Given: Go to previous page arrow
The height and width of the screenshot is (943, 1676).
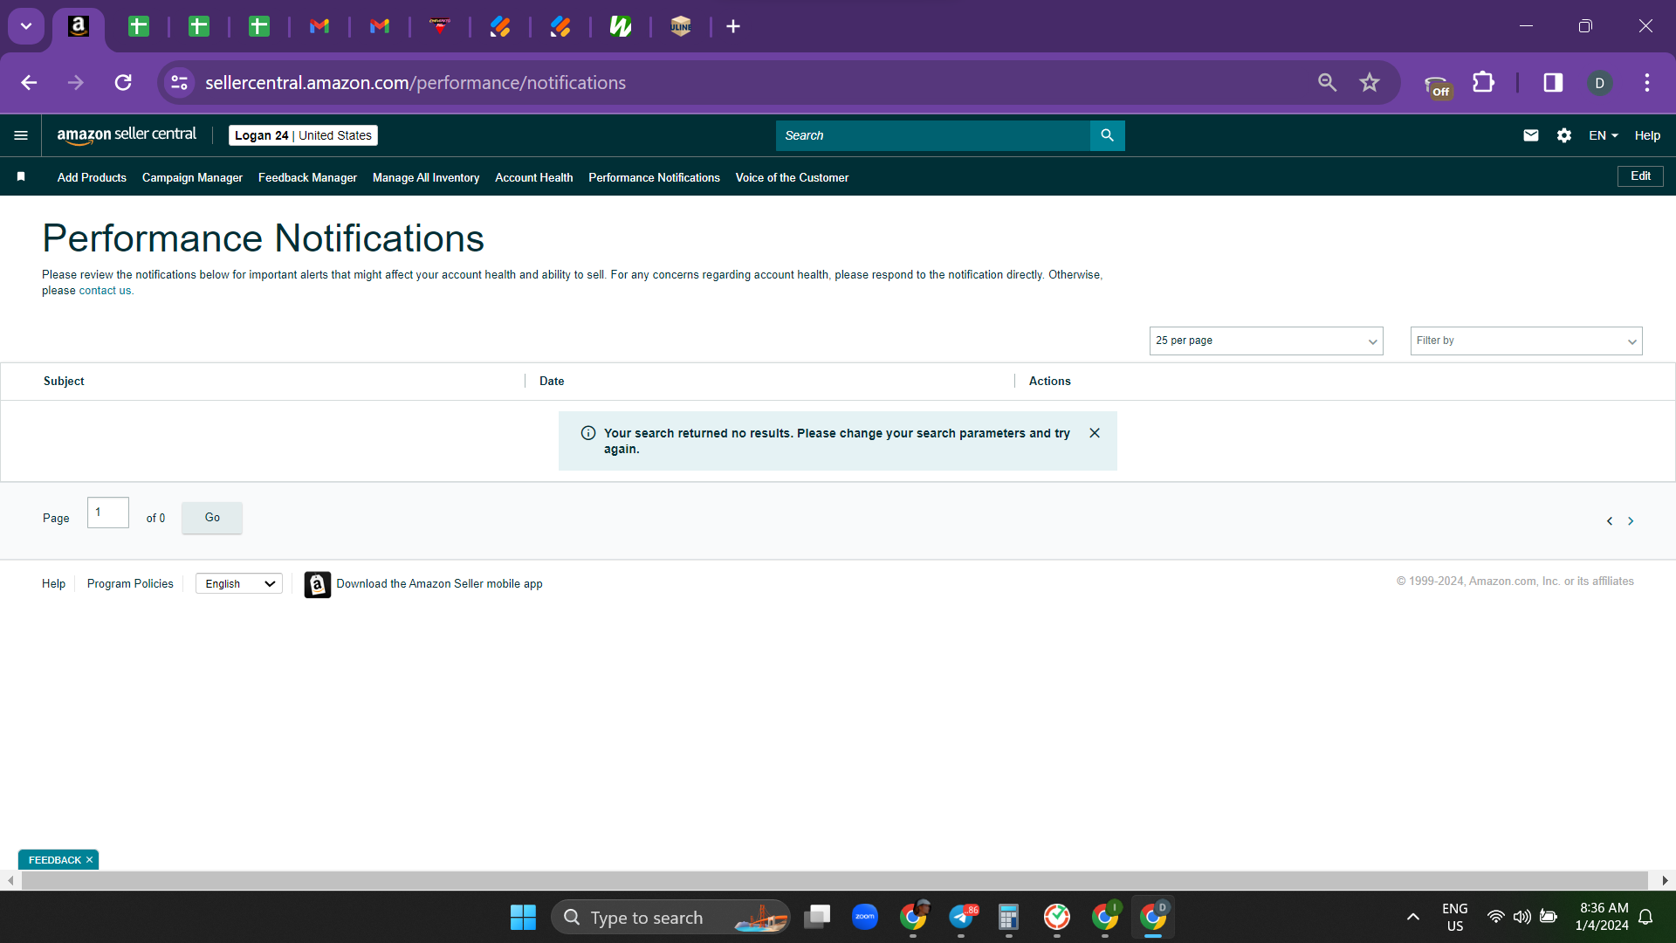Looking at the screenshot, I should 1610,521.
